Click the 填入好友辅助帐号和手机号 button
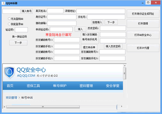Viewport: 162px width, 114px height. (x=90, y=38)
